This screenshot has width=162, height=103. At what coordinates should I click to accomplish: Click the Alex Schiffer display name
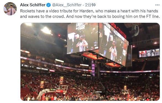33,5
